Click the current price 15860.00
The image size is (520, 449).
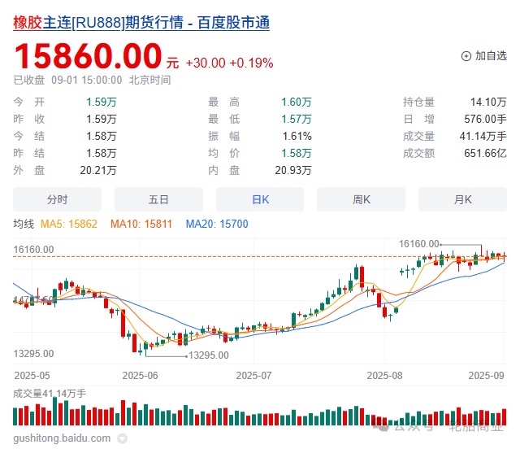tap(88, 56)
